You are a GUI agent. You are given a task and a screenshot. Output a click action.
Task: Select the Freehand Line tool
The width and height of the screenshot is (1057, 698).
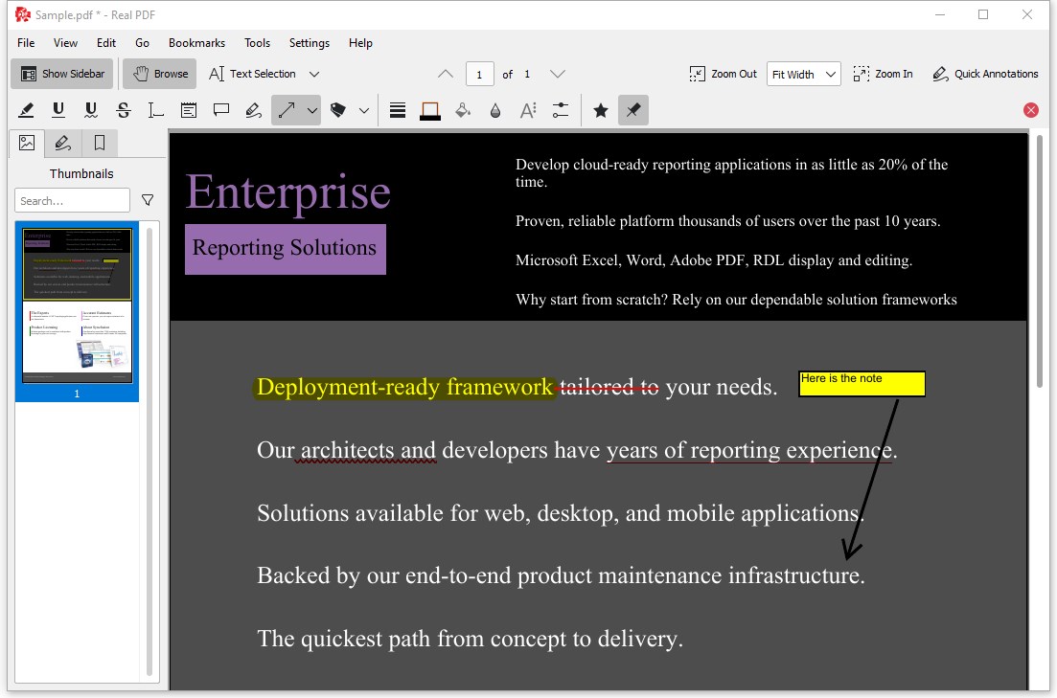[x=253, y=110]
